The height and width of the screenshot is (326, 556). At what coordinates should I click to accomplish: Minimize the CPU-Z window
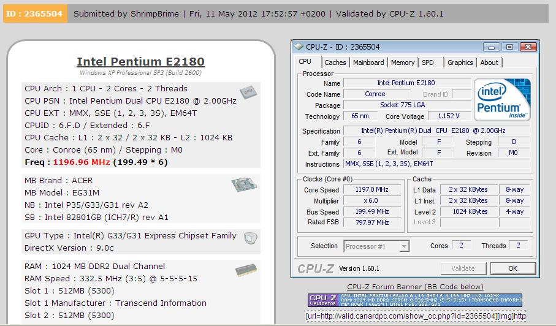tap(491, 47)
